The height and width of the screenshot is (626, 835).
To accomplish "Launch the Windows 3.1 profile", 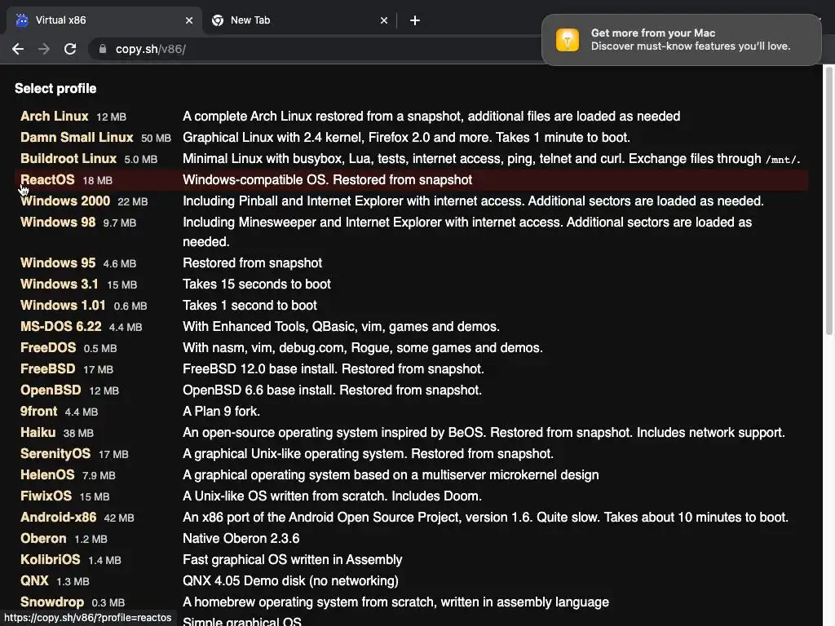I will click(x=59, y=284).
